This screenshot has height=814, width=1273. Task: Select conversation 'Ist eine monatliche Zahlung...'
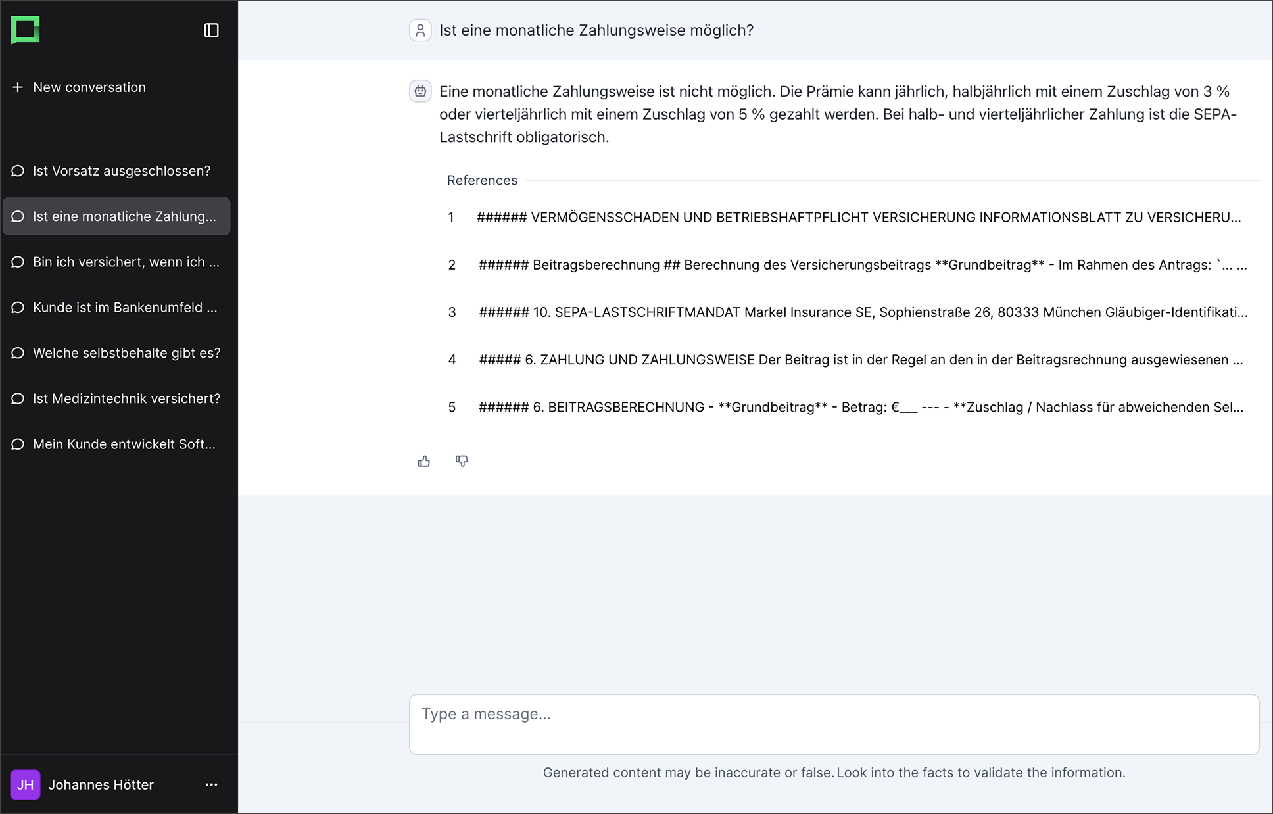pyautogui.click(x=116, y=216)
